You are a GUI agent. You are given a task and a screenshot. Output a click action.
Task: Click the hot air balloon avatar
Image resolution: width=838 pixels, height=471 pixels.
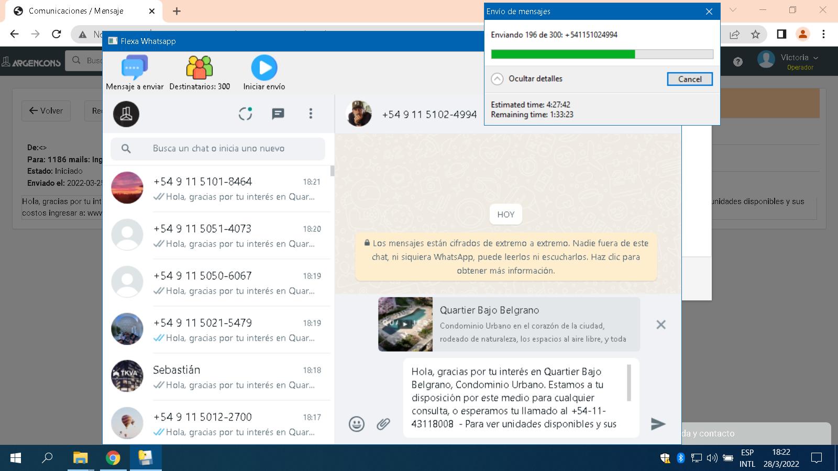pos(127,423)
